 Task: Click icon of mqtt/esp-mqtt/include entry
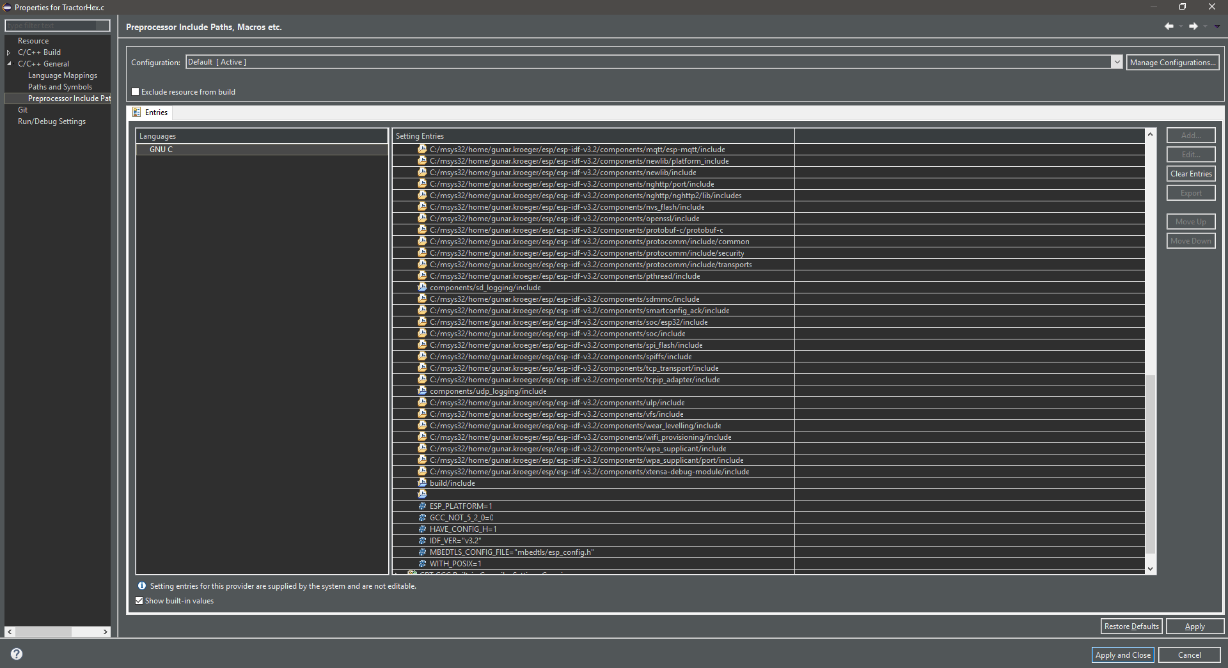click(422, 149)
